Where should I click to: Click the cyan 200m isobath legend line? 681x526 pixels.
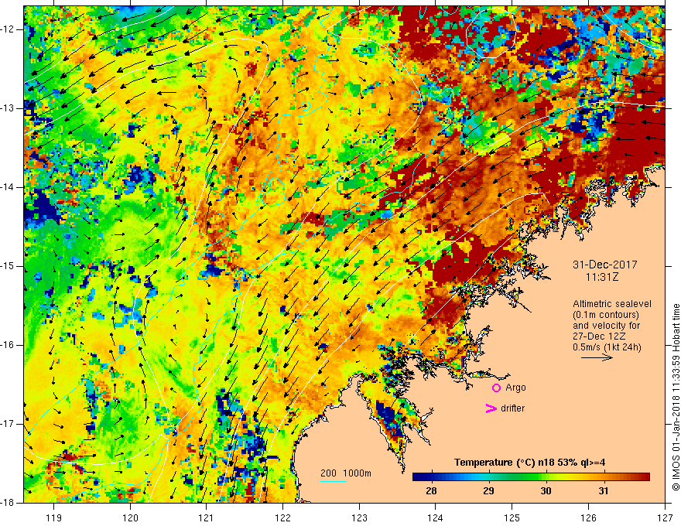tap(334, 481)
